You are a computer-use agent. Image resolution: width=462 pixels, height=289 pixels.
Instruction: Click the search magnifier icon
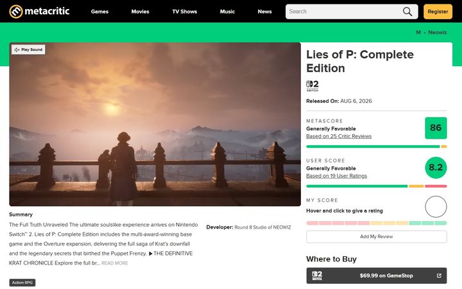pyautogui.click(x=407, y=12)
